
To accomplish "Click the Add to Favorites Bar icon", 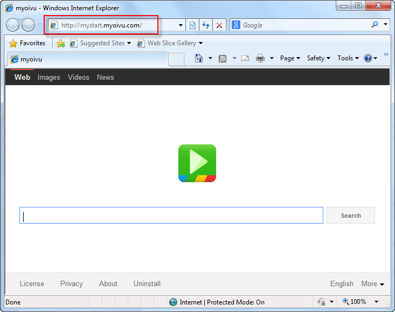I will click(61, 43).
